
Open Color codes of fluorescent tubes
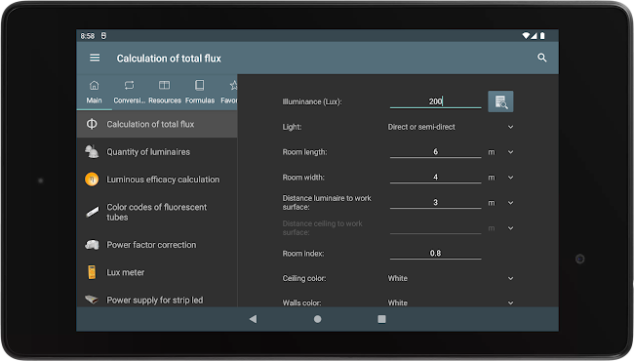157,213
